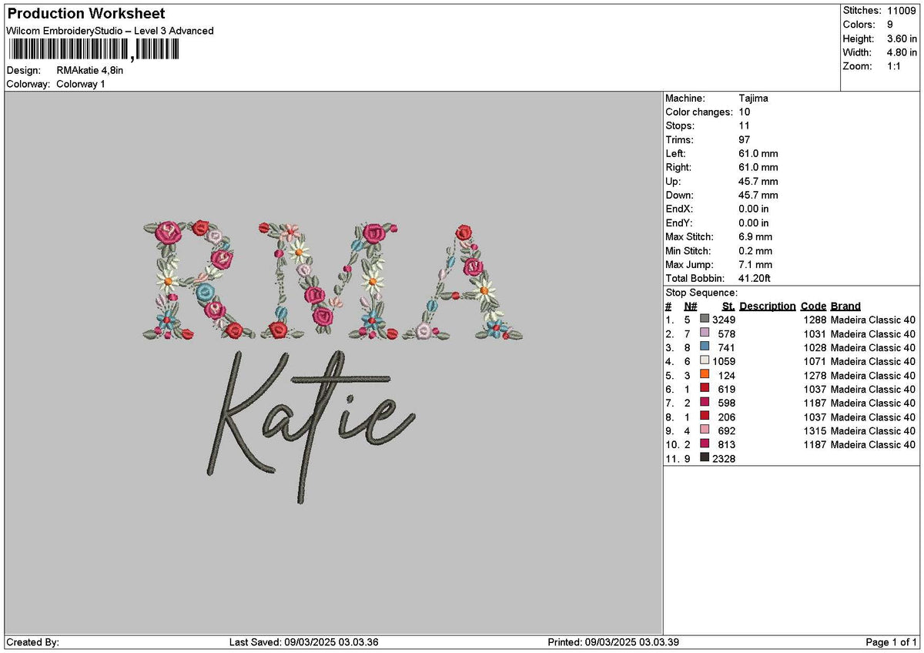Select the gray swatch for stop 1
Screen dimensions: 924x653
pyautogui.click(x=703, y=320)
